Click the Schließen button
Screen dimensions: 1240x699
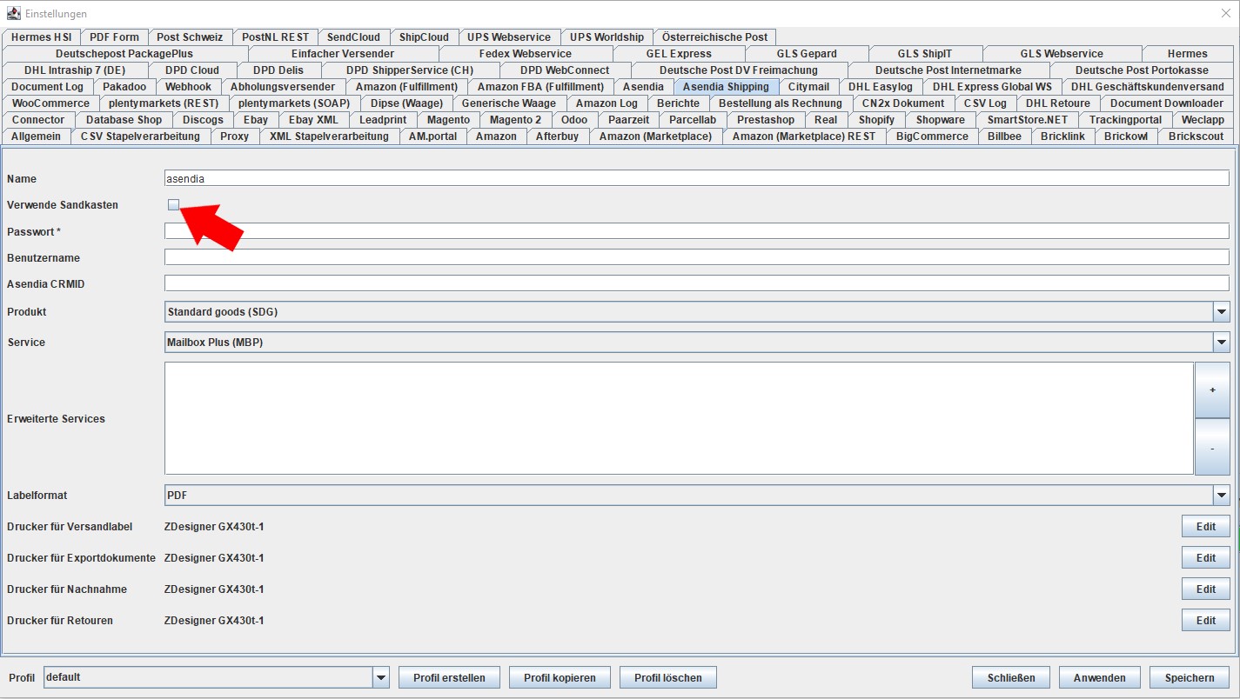1011,678
